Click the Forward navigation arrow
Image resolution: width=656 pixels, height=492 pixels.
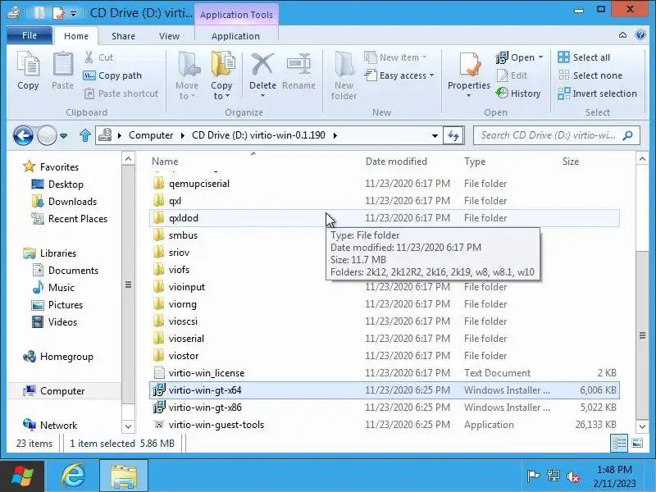(x=47, y=135)
